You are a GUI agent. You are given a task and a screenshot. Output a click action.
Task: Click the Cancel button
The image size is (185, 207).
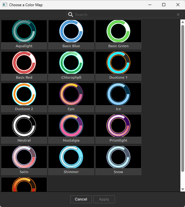81,199
